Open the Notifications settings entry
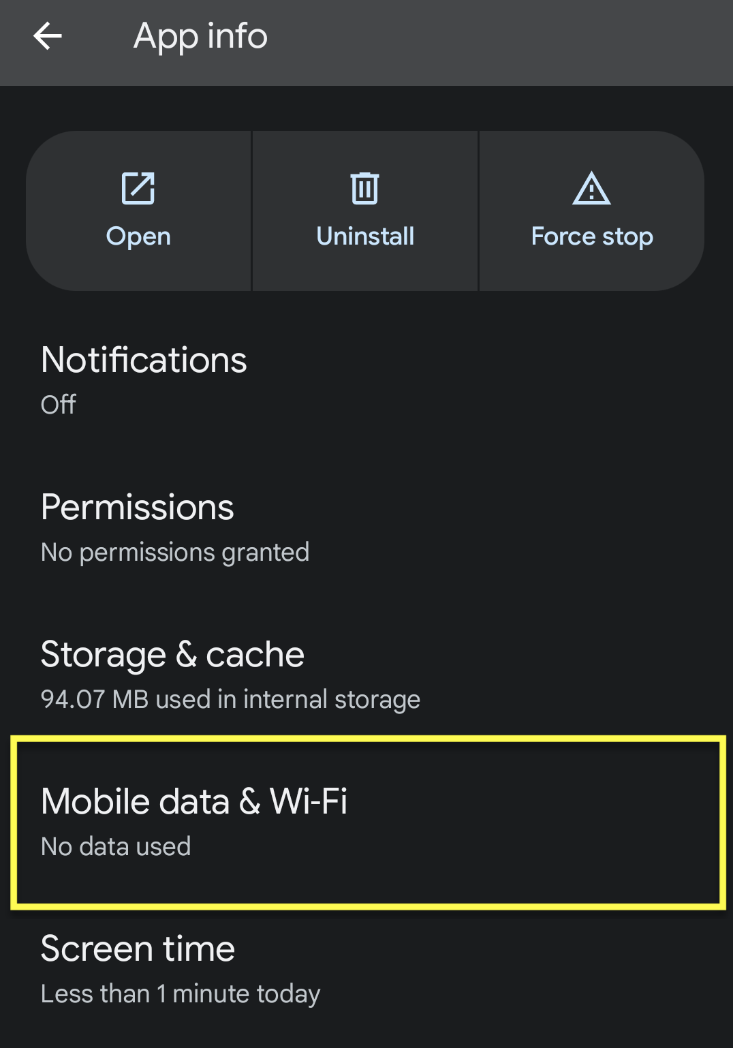This screenshot has height=1048, width=733. 144,360
